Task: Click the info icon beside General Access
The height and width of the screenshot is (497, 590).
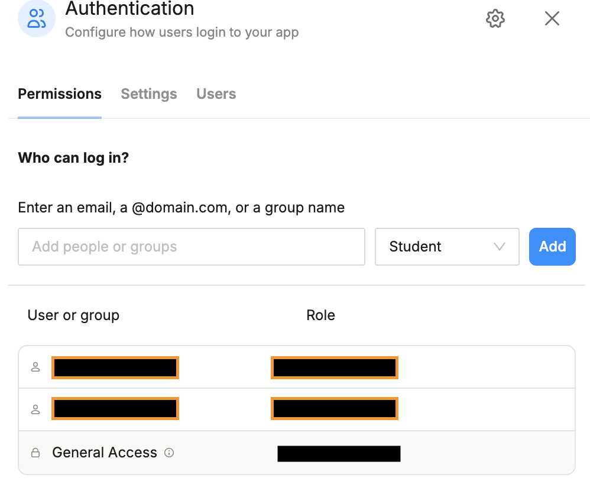Action: point(169,453)
